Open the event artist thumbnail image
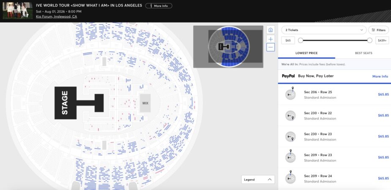Screen dimensions: 391x190 [18, 11]
